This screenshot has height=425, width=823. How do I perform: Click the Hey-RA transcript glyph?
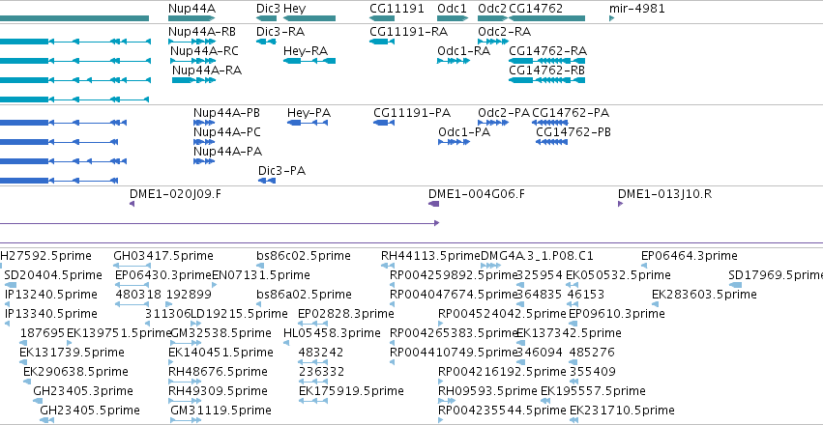309,61
